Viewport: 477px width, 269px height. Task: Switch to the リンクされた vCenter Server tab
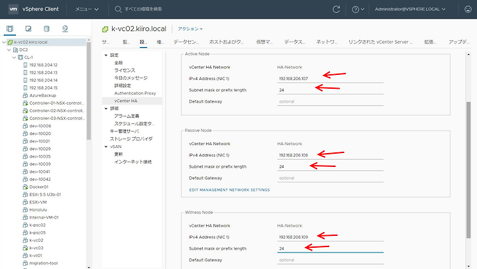(x=380, y=42)
